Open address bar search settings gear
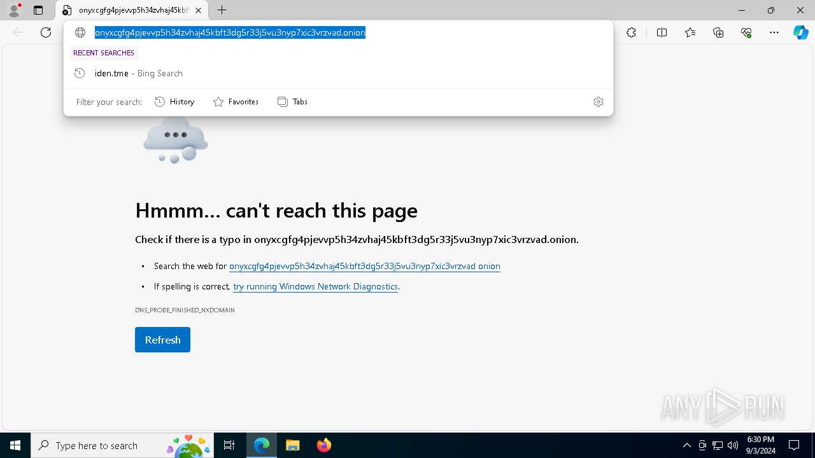The image size is (815, 458). point(598,102)
